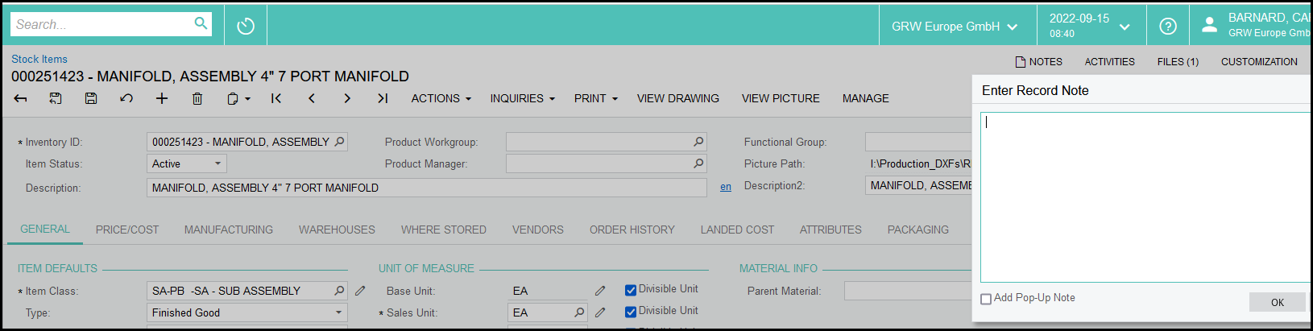Add a new record with plus icon
1313x331 pixels.
coord(162,98)
